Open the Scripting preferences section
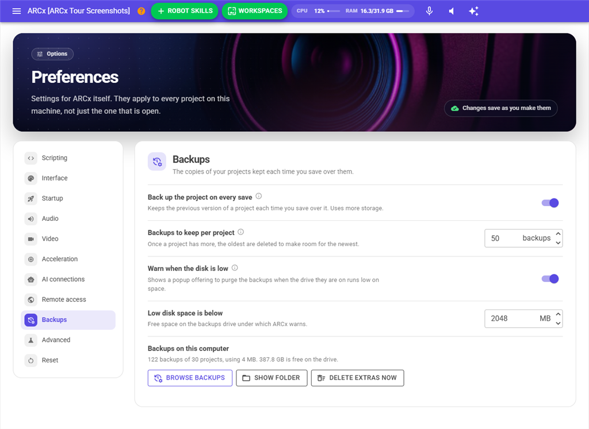The width and height of the screenshot is (589, 429). [x=68, y=158]
